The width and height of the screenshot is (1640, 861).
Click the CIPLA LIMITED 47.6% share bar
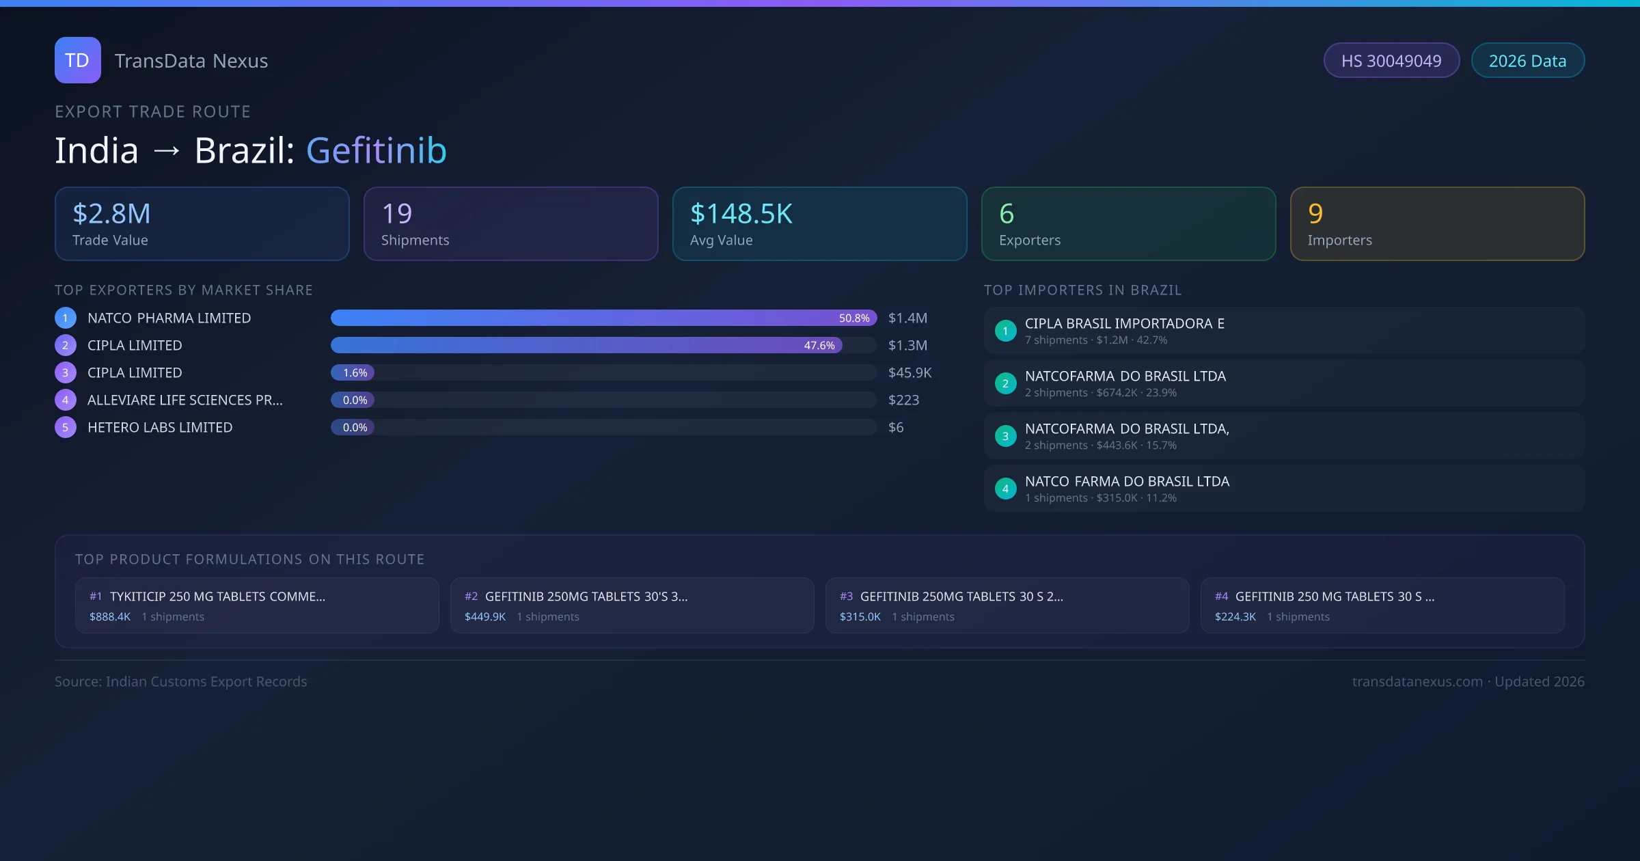pos(586,345)
